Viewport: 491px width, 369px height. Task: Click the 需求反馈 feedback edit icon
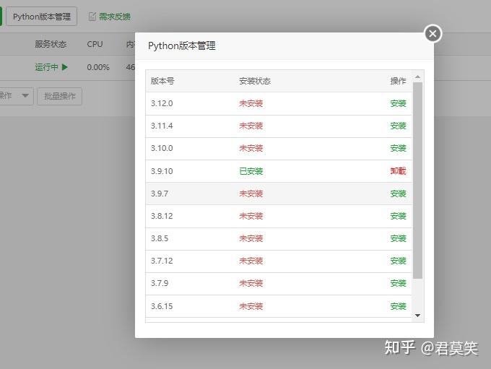tap(92, 17)
